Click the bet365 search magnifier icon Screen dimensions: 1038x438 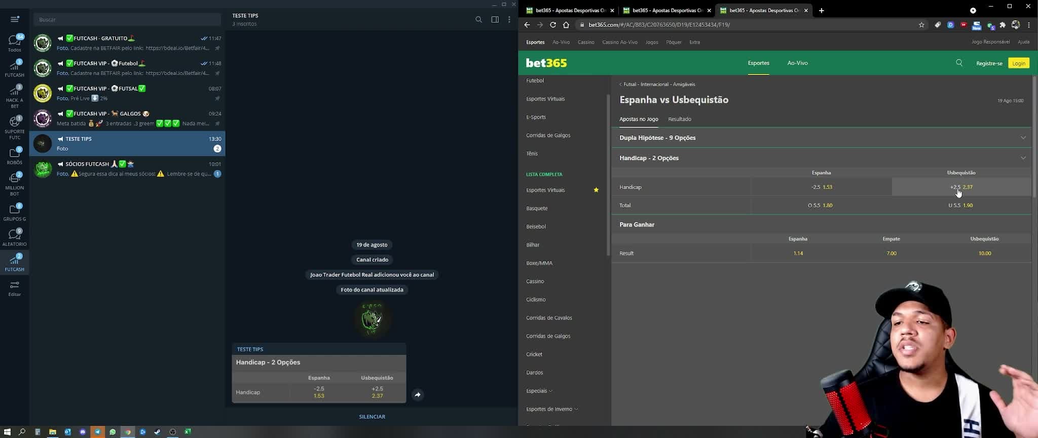[959, 63]
